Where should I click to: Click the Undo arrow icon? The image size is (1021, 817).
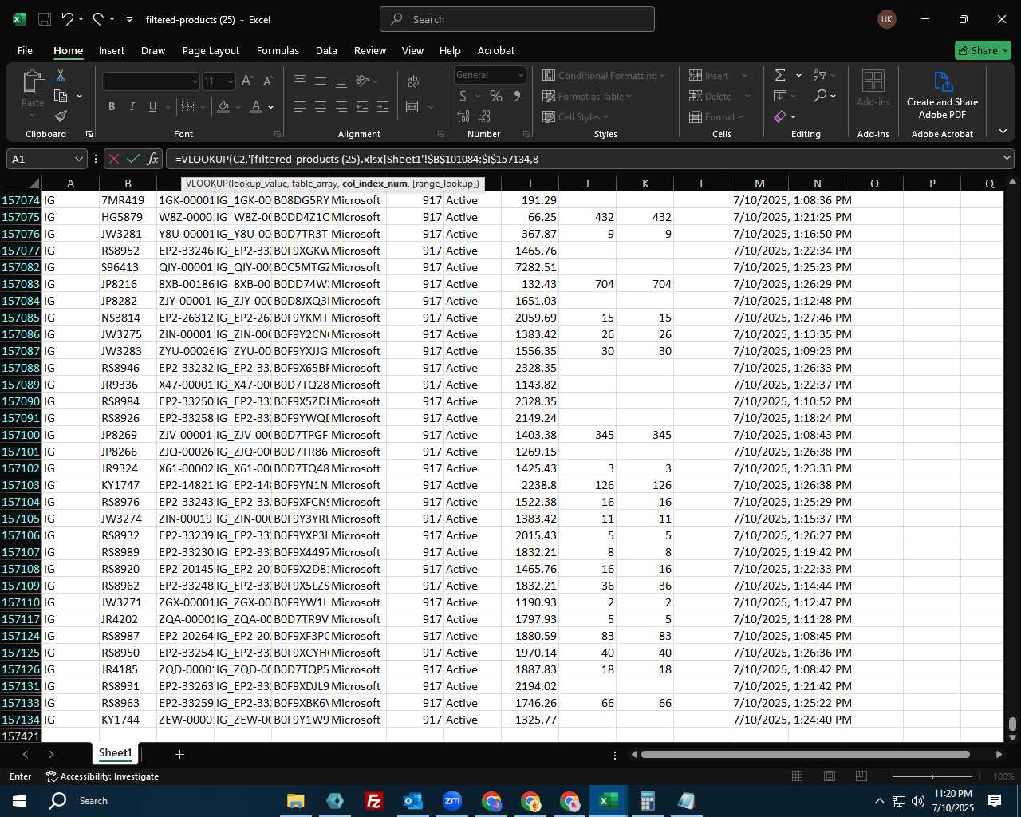click(68, 18)
